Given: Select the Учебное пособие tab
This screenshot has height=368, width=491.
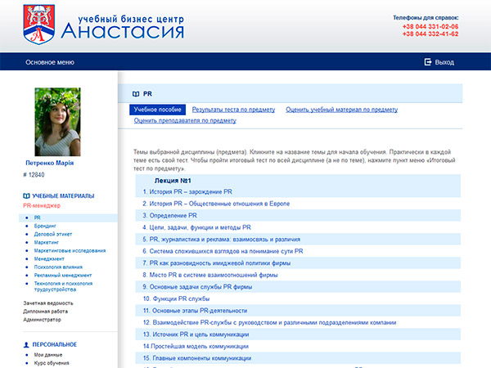Looking at the screenshot, I should [x=158, y=109].
